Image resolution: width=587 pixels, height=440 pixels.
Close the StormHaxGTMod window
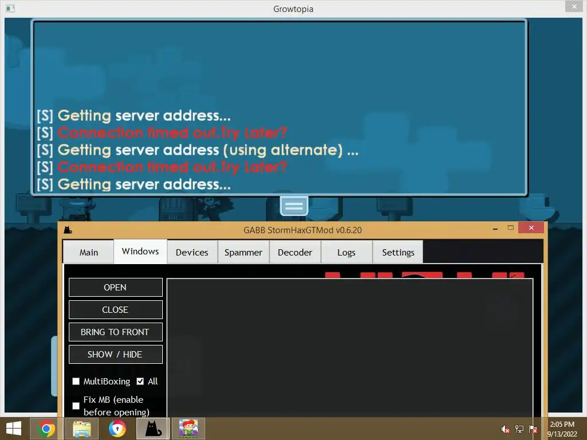pyautogui.click(x=531, y=227)
